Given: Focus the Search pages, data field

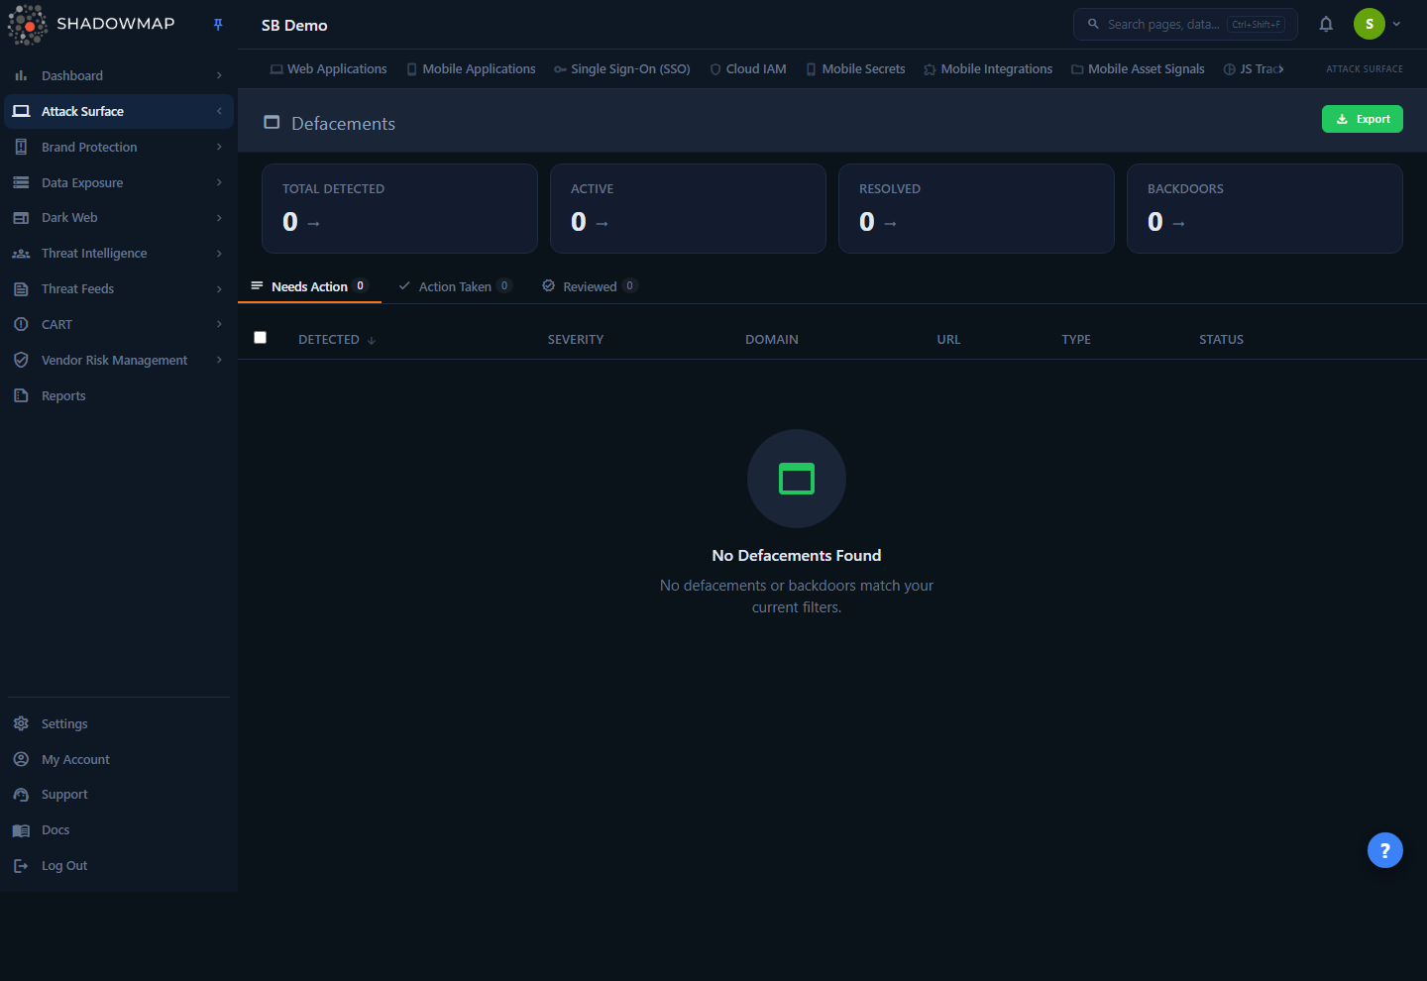Looking at the screenshot, I should pos(1185,24).
